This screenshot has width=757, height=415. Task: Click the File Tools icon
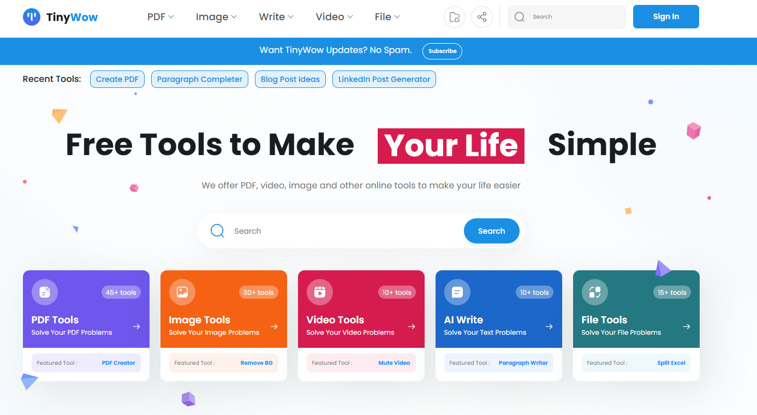tap(595, 292)
